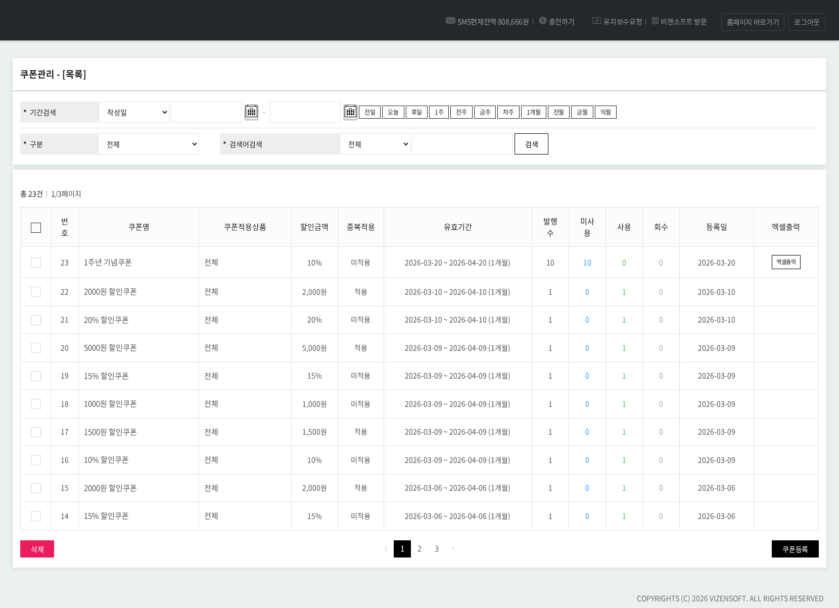Click the SMS balance envelope icon
839x608 pixels.
[450, 21]
